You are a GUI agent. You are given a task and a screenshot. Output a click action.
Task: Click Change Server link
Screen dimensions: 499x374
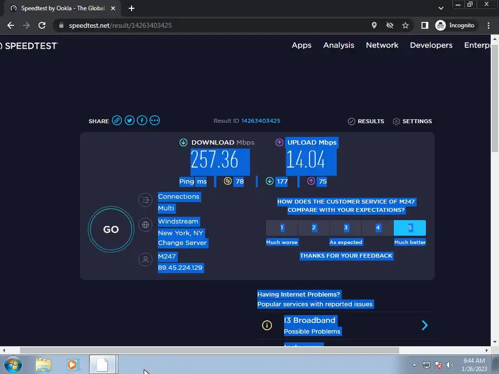pos(182,243)
